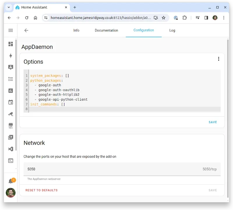Save the Options YAML configuration
Viewport: 233px width, 210px height.
[213, 122]
